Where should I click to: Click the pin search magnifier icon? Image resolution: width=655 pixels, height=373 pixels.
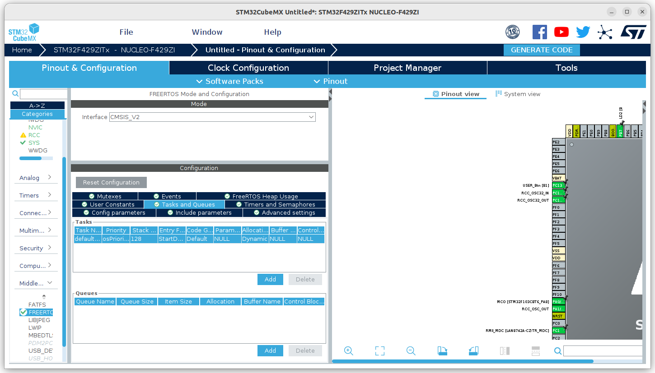pos(558,351)
